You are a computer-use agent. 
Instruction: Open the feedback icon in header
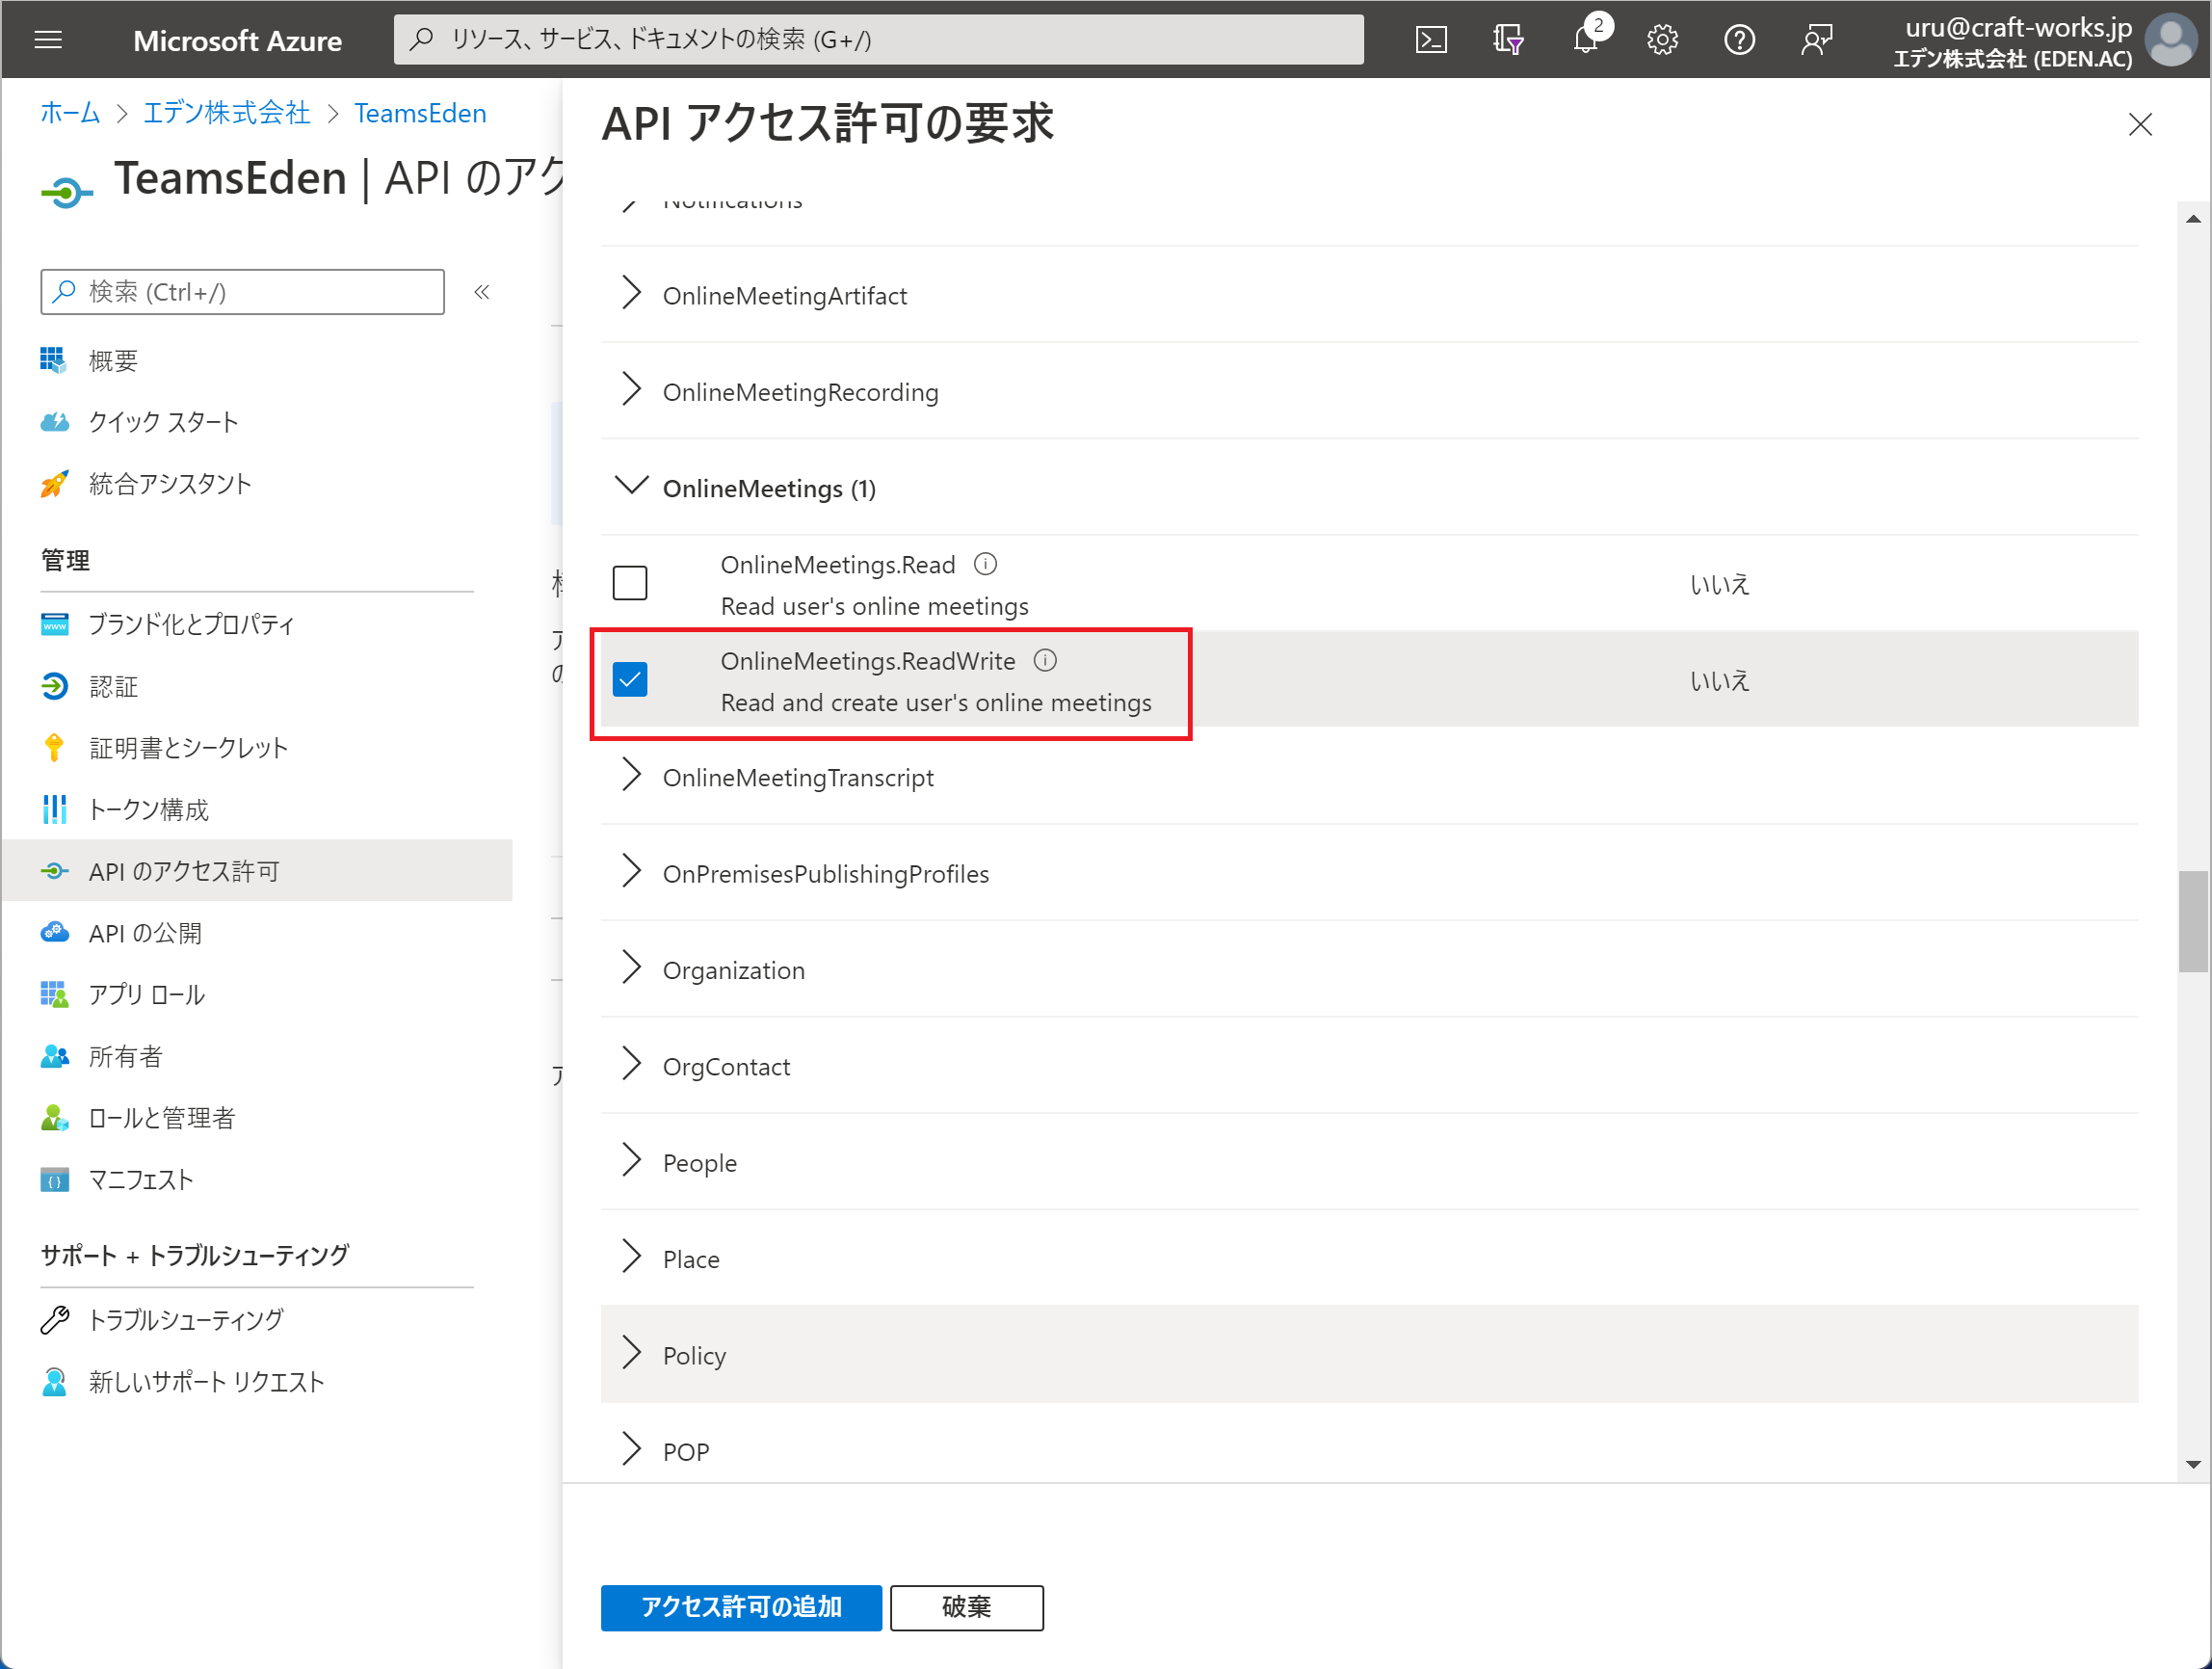point(1816,40)
